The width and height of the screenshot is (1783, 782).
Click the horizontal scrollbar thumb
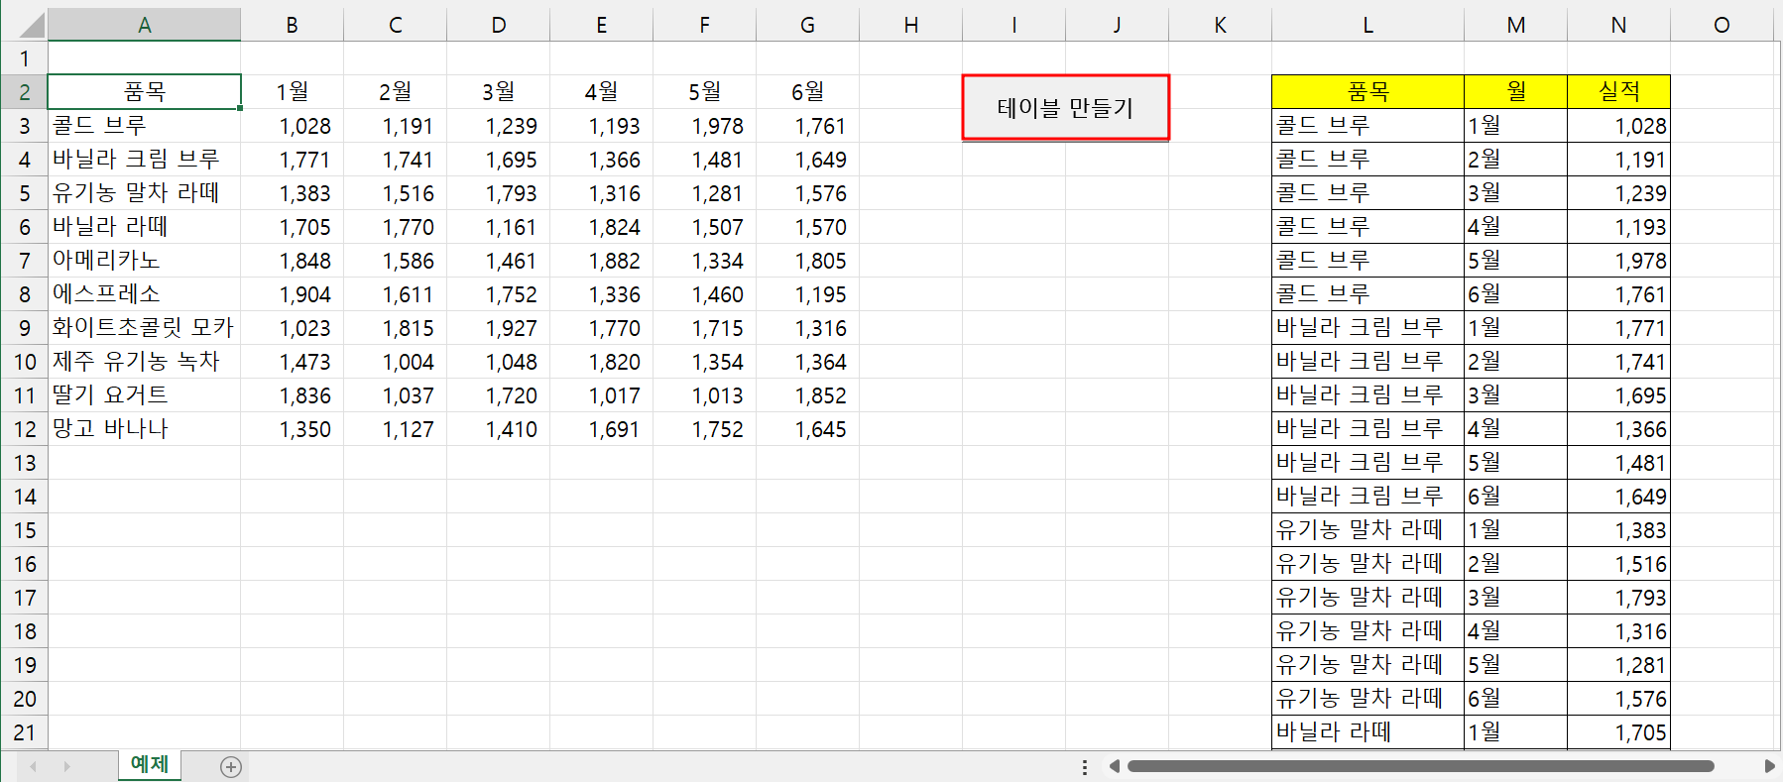pyautogui.click(x=1420, y=766)
